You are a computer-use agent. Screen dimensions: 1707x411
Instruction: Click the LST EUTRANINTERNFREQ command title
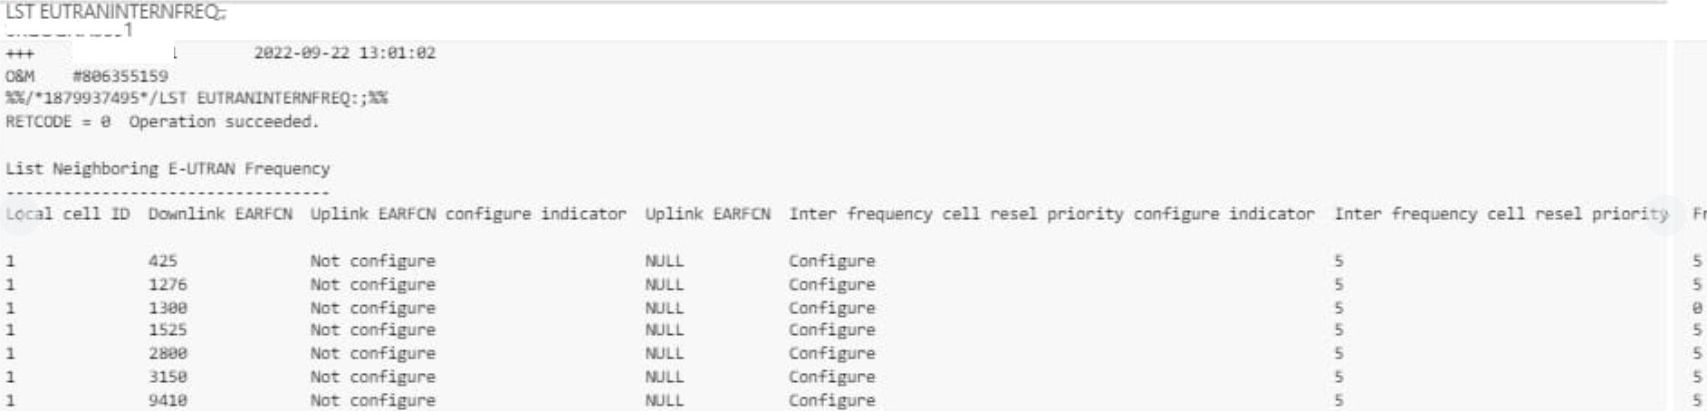[x=116, y=12]
